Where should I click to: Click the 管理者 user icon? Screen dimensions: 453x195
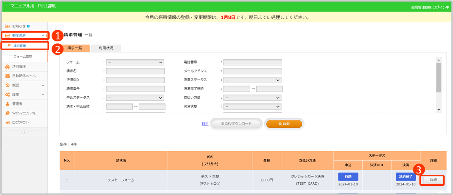click(x=8, y=104)
